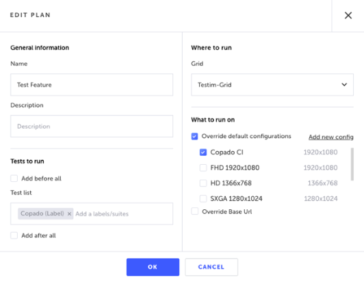Select the HD 1366x768 configuration
Viewport: 364px width, 281px height.
[203, 183]
